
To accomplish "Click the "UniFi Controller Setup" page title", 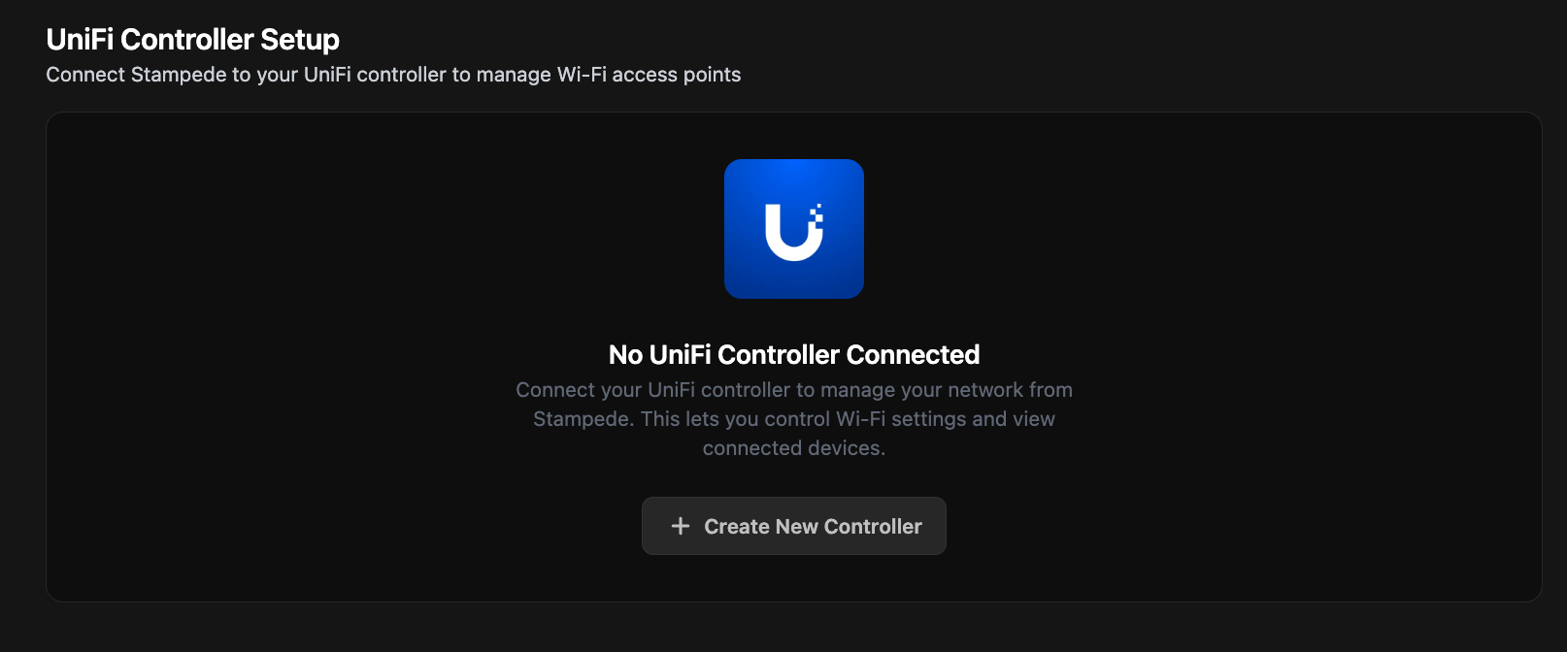I will click(x=192, y=40).
